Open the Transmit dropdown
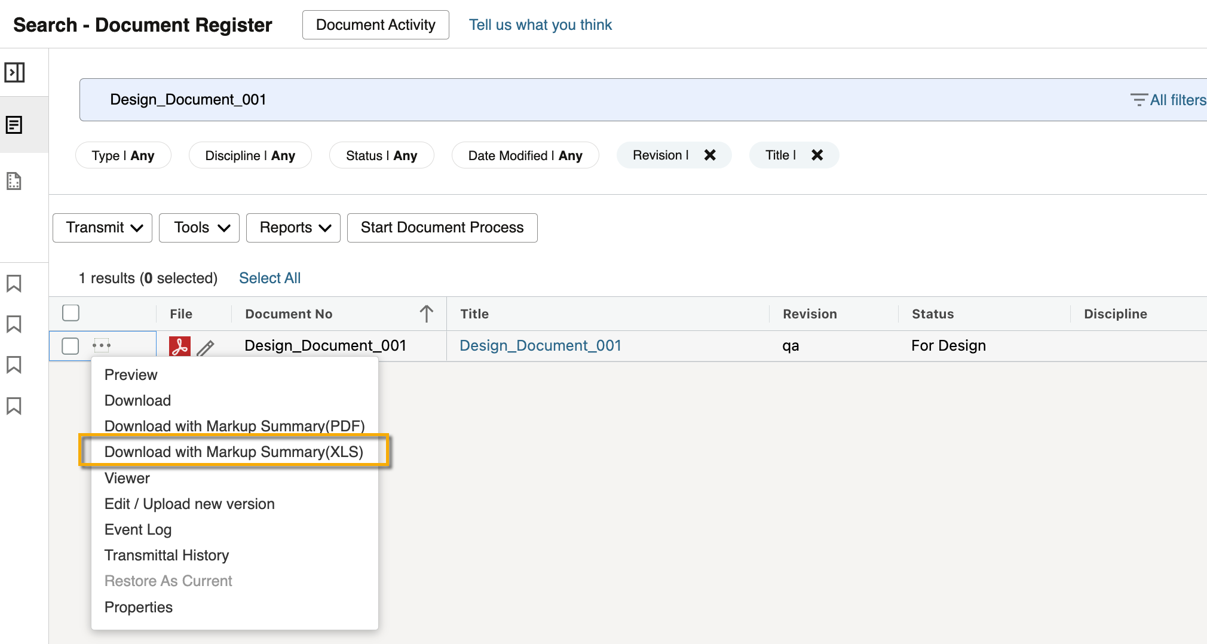 coord(103,228)
